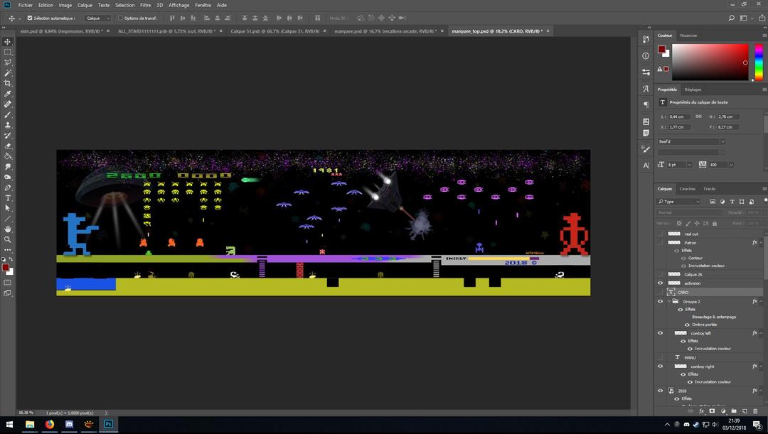Hide the cowboy left layer
768x434 pixels.
pyautogui.click(x=660, y=333)
